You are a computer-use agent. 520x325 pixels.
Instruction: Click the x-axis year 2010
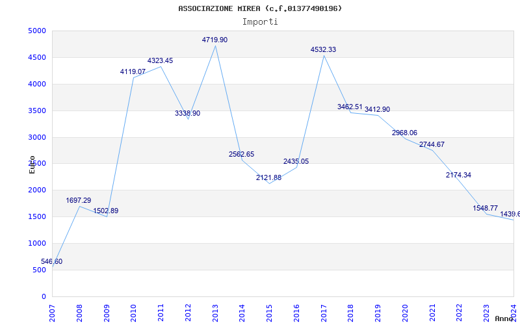pyautogui.click(x=134, y=313)
